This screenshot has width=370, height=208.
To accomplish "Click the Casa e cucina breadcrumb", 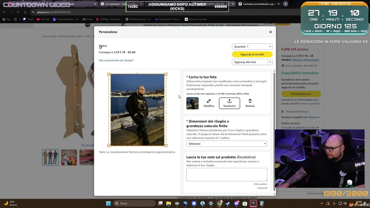I will point(49,36).
